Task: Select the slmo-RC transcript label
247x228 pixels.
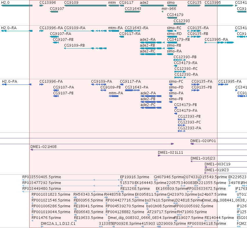Action: [174, 28]
